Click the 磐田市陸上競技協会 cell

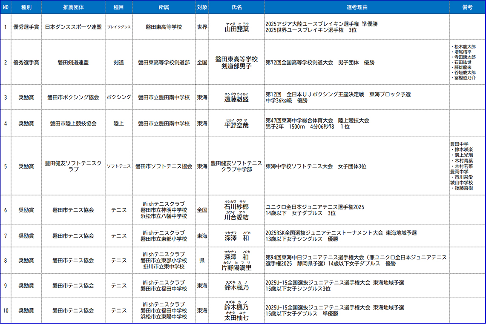pos(73,123)
